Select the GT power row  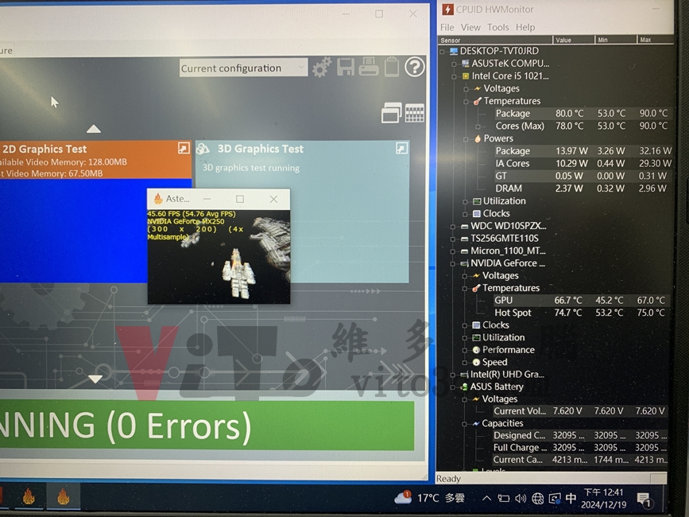pos(583,176)
